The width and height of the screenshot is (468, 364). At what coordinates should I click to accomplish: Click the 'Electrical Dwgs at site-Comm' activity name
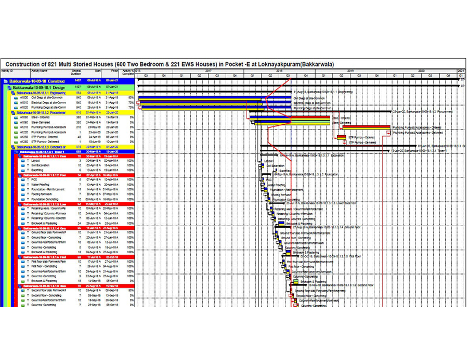coord(48,102)
